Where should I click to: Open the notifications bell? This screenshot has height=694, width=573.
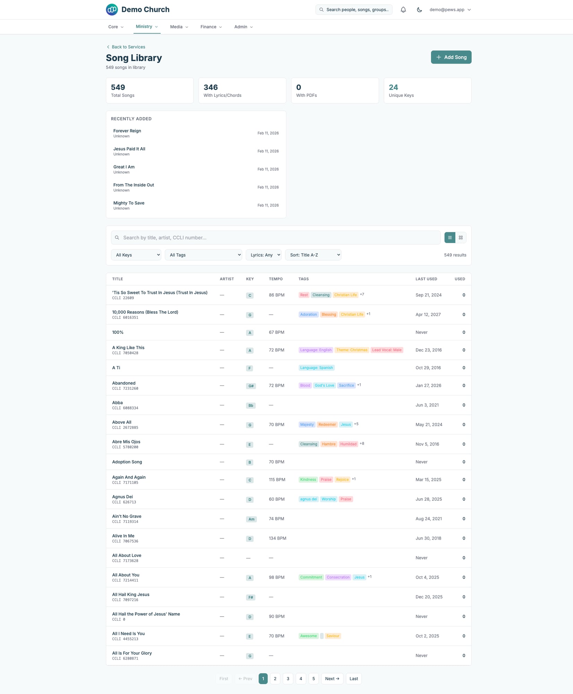pyautogui.click(x=403, y=10)
